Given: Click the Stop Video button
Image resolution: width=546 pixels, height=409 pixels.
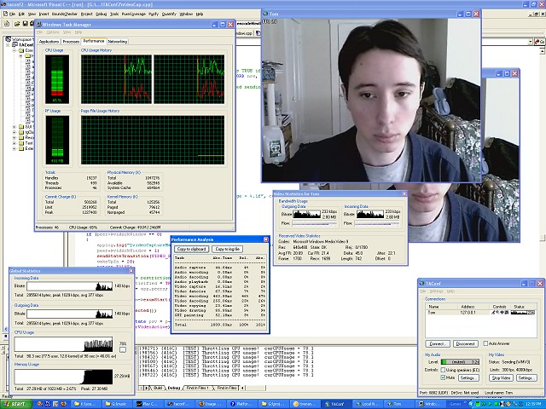Looking at the screenshot, I should [x=501, y=377].
